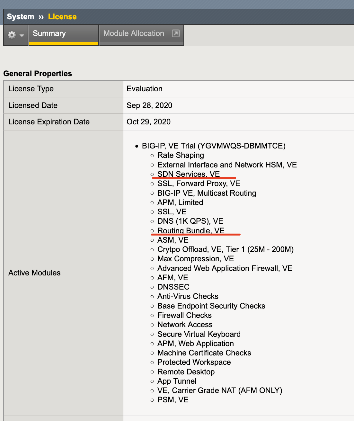Click the Machine Certificate Checks module
The image size is (354, 421).
pos(204,353)
